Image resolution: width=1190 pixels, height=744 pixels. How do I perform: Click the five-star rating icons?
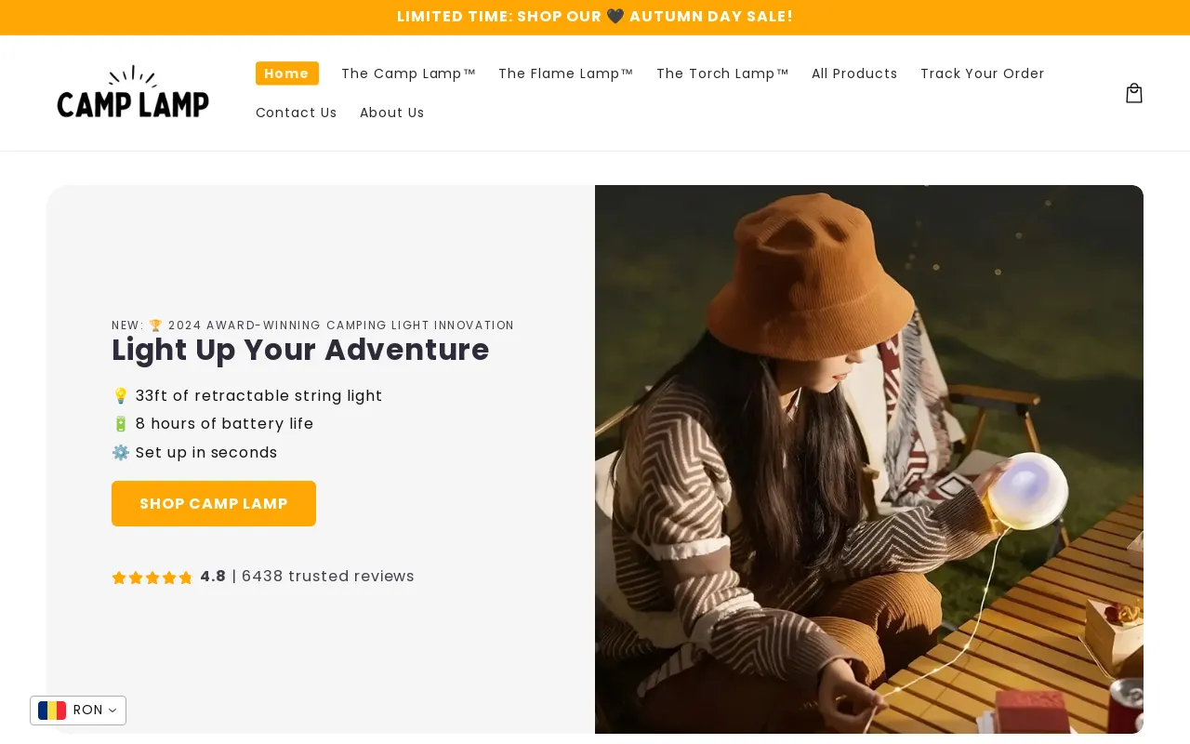(x=152, y=578)
